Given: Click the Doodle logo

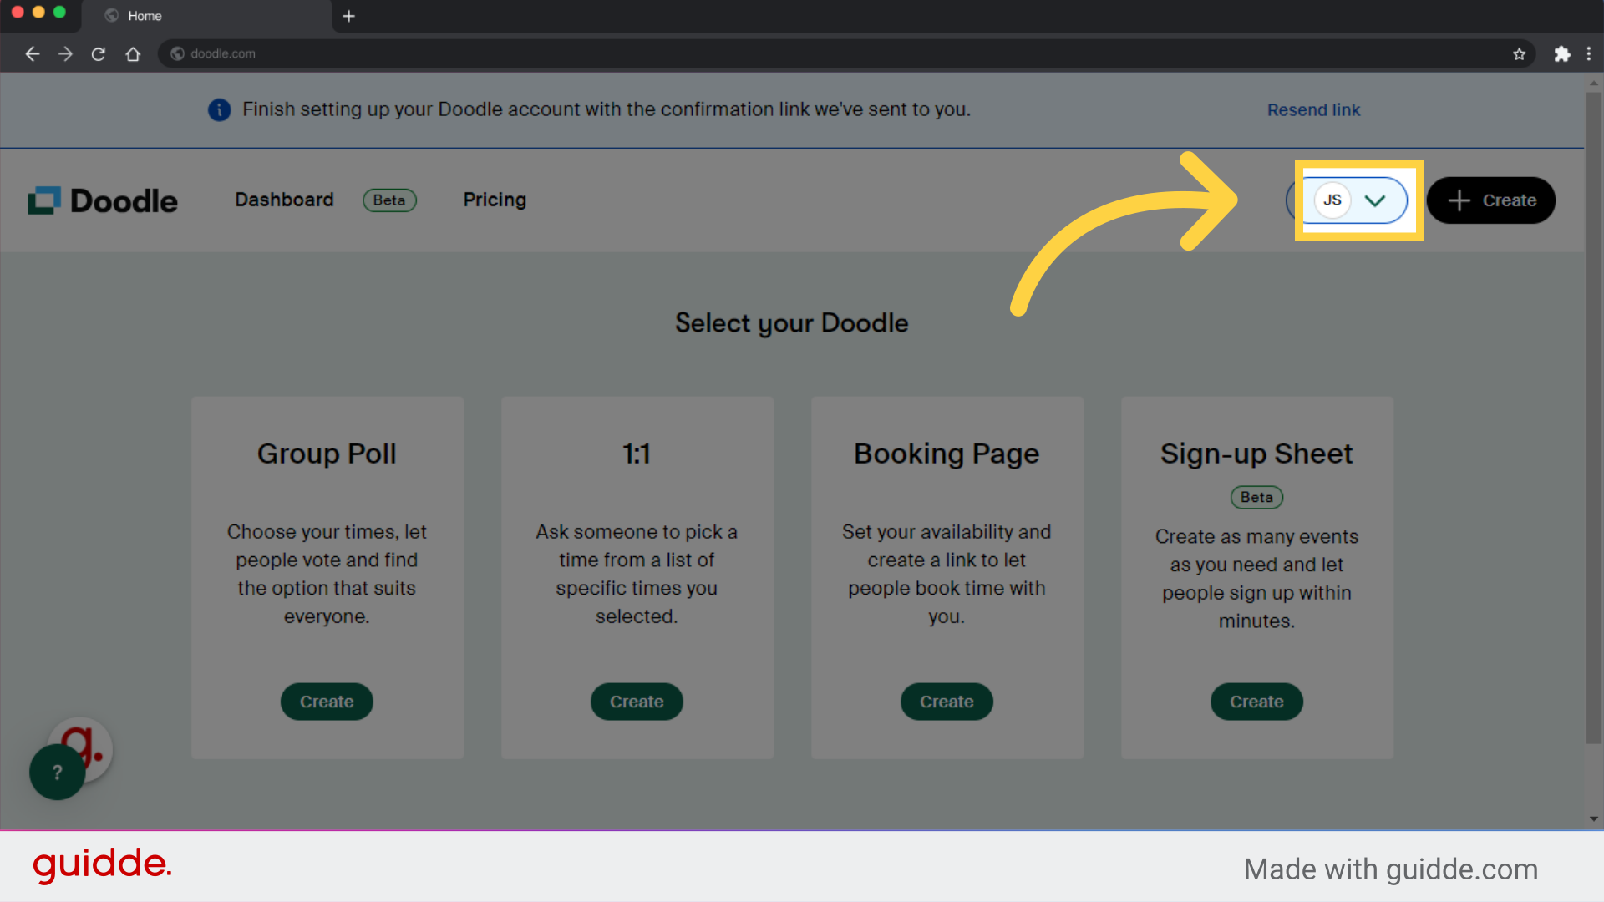Looking at the screenshot, I should 102,200.
